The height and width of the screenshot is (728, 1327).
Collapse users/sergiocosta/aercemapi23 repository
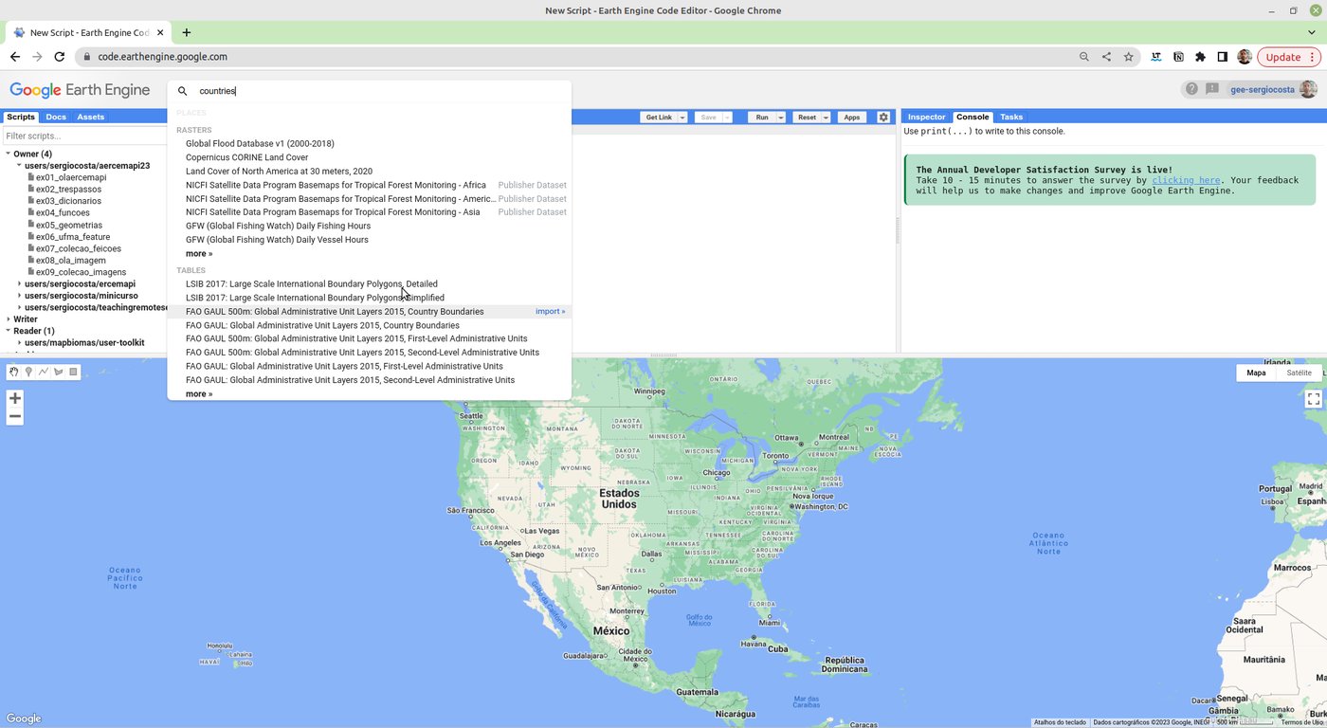point(20,166)
